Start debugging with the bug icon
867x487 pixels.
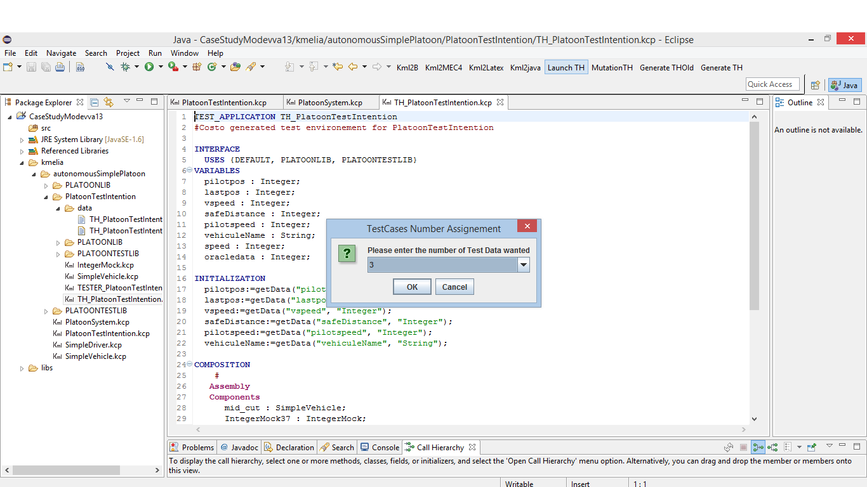point(125,67)
